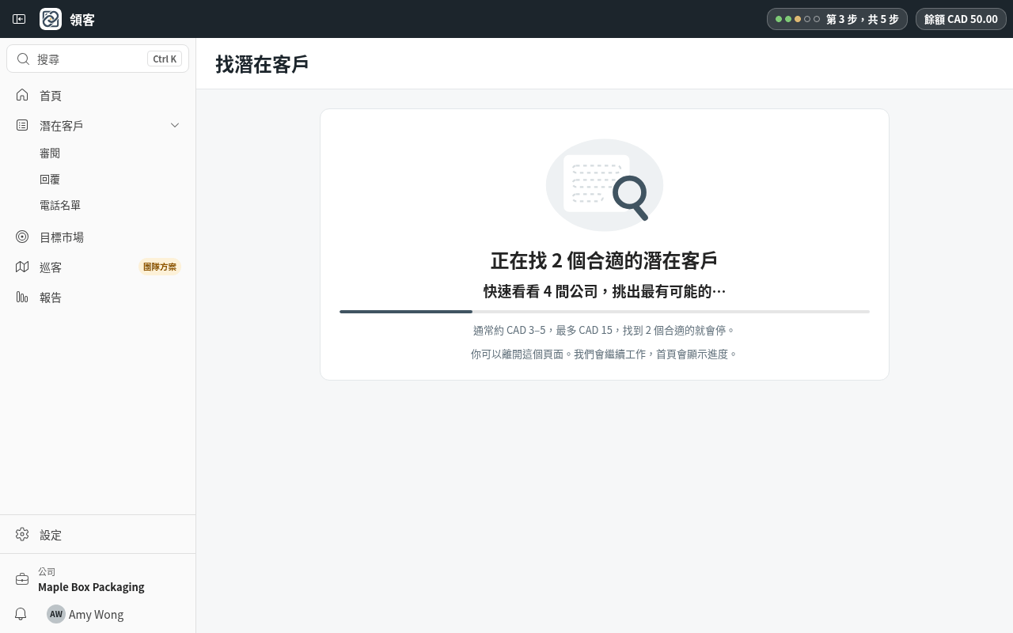This screenshot has width=1013, height=633.
Task: Click the 餘額 CAD 50.00 balance button
Action: coord(961,19)
